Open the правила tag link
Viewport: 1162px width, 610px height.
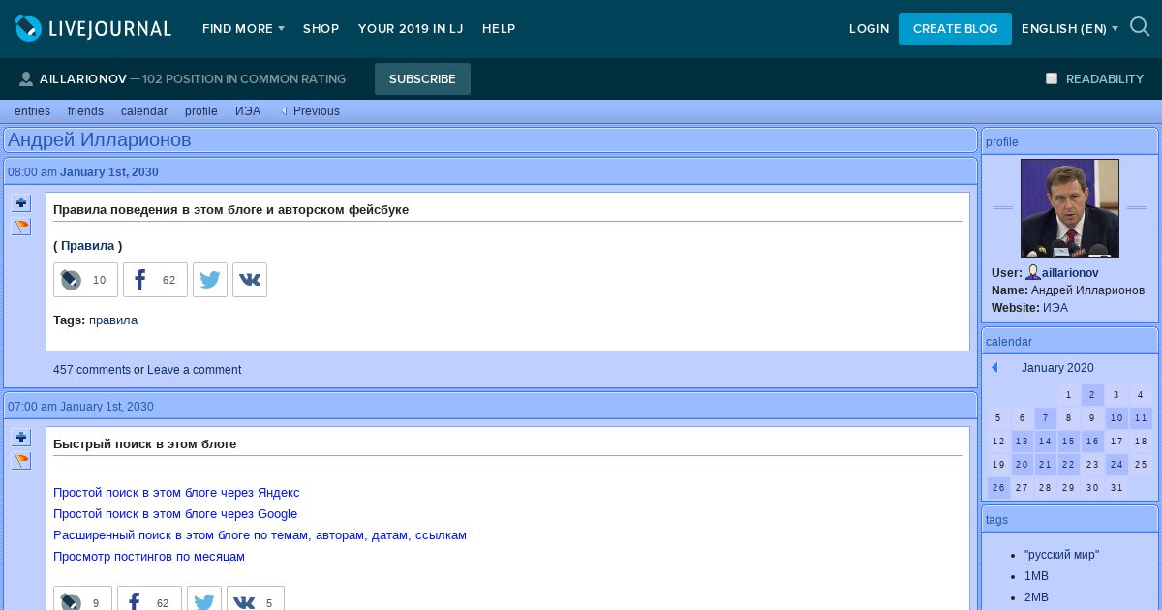113,320
